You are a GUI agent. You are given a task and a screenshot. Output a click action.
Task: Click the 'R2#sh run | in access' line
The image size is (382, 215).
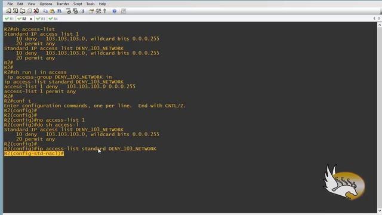pos(35,72)
